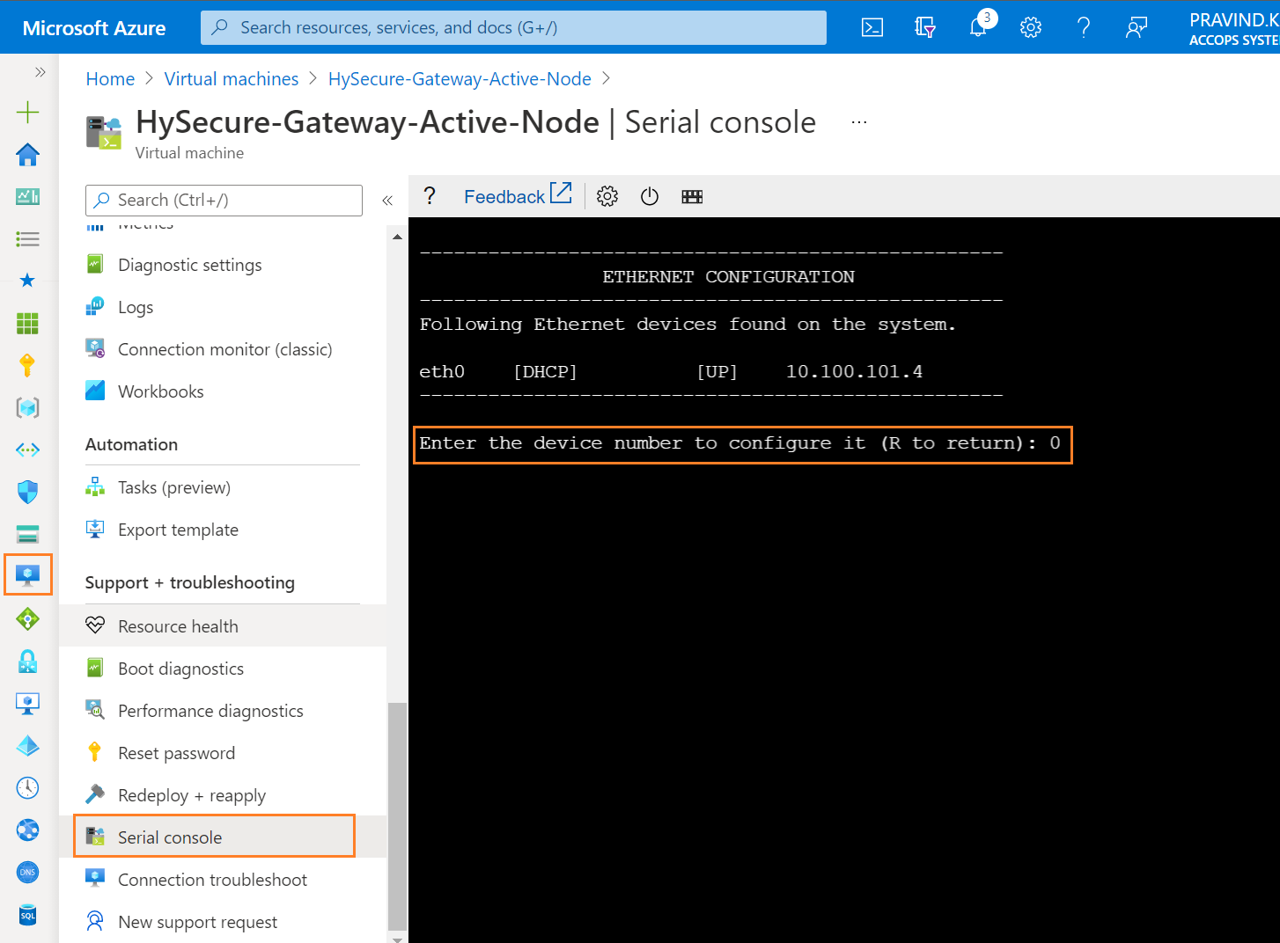Screen dimensions: 1280x943
Task: Select Resource health menu item
Action: (223, 626)
